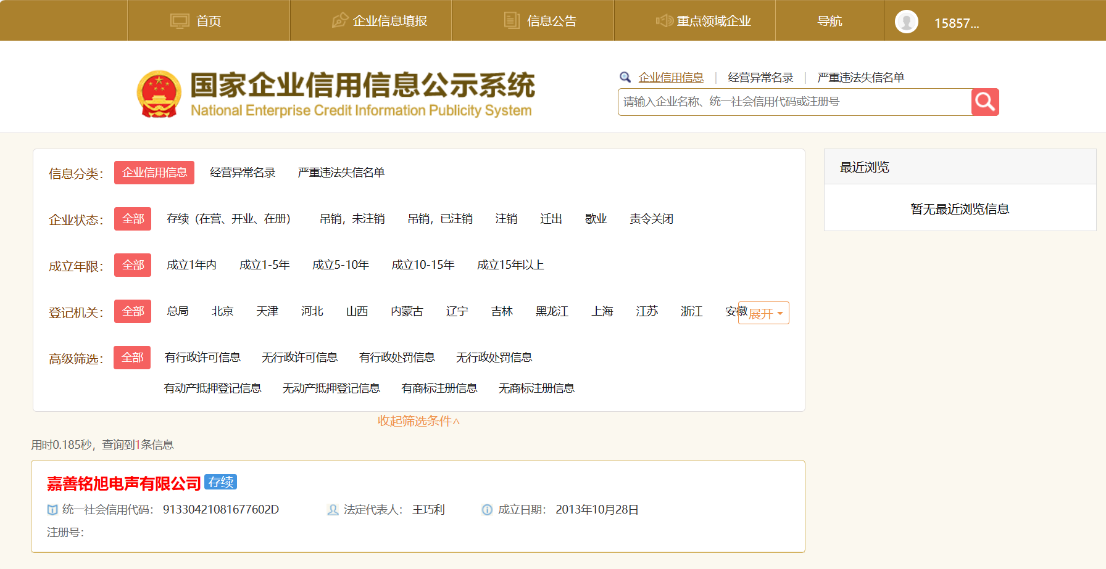Choose 浙江 registration authority
Viewport: 1106px width, 569px height.
[691, 311]
